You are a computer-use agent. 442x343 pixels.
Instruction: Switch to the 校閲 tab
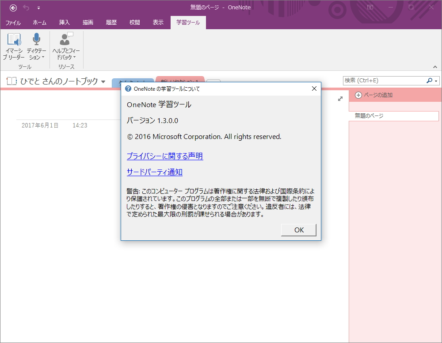(x=134, y=22)
